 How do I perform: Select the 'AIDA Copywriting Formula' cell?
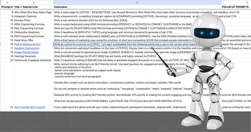[33, 24]
